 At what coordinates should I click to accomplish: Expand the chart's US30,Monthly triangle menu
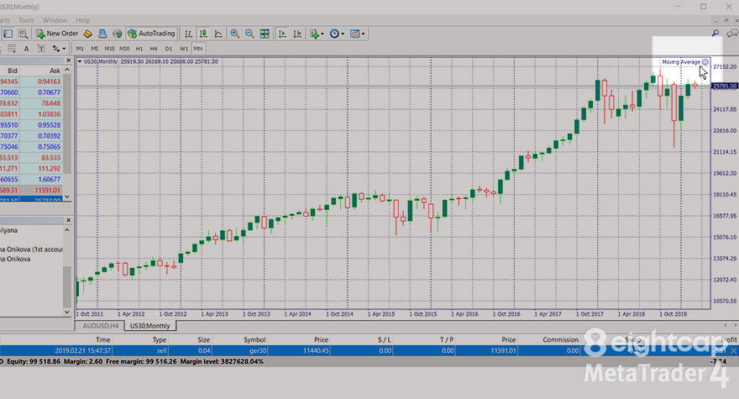point(79,61)
